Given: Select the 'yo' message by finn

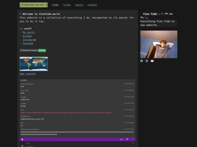Looking at the screenshot, I should (22, 126).
